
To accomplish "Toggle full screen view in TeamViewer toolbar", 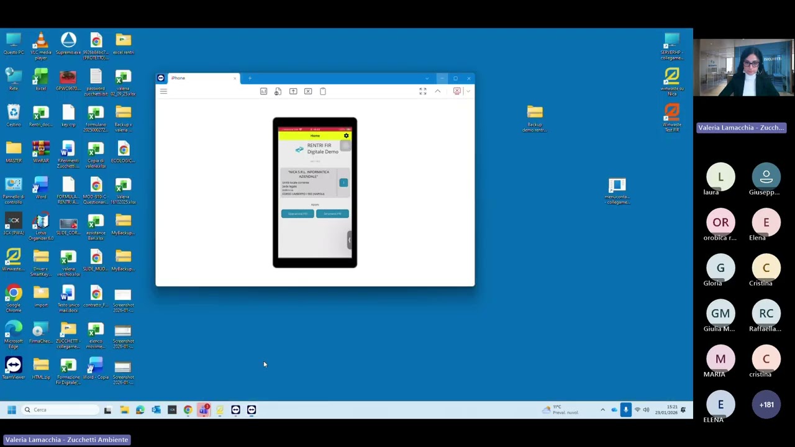I will click(x=423, y=91).
